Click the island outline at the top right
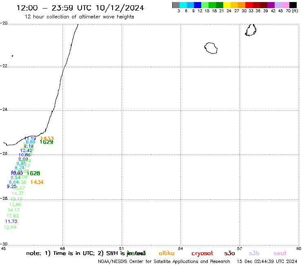This screenshot has width=302, height=265. point(251,30)
